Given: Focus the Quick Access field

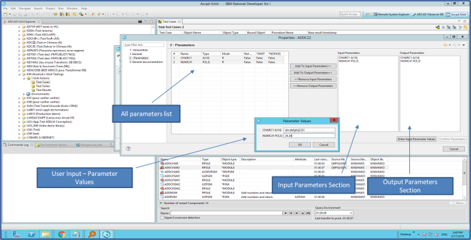Looking at the screenshot, I should coord(350,14).
